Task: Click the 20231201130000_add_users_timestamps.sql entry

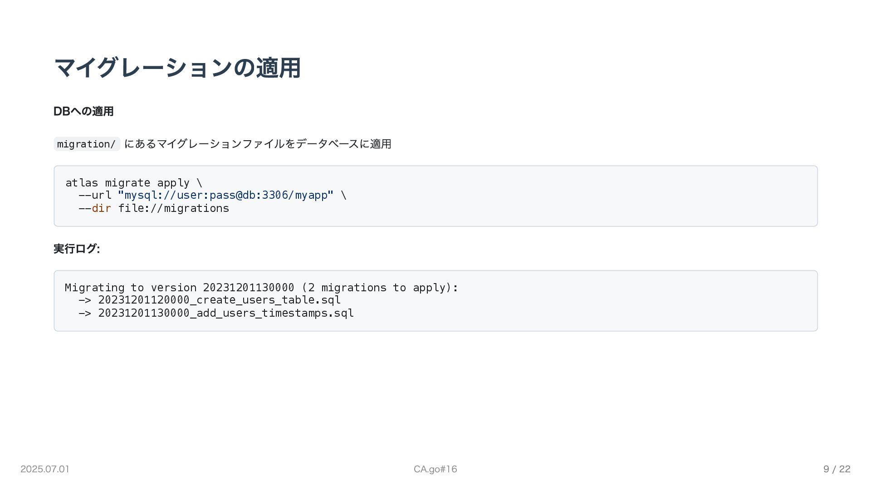Action: pyautogui.click(x=225, y=313)
